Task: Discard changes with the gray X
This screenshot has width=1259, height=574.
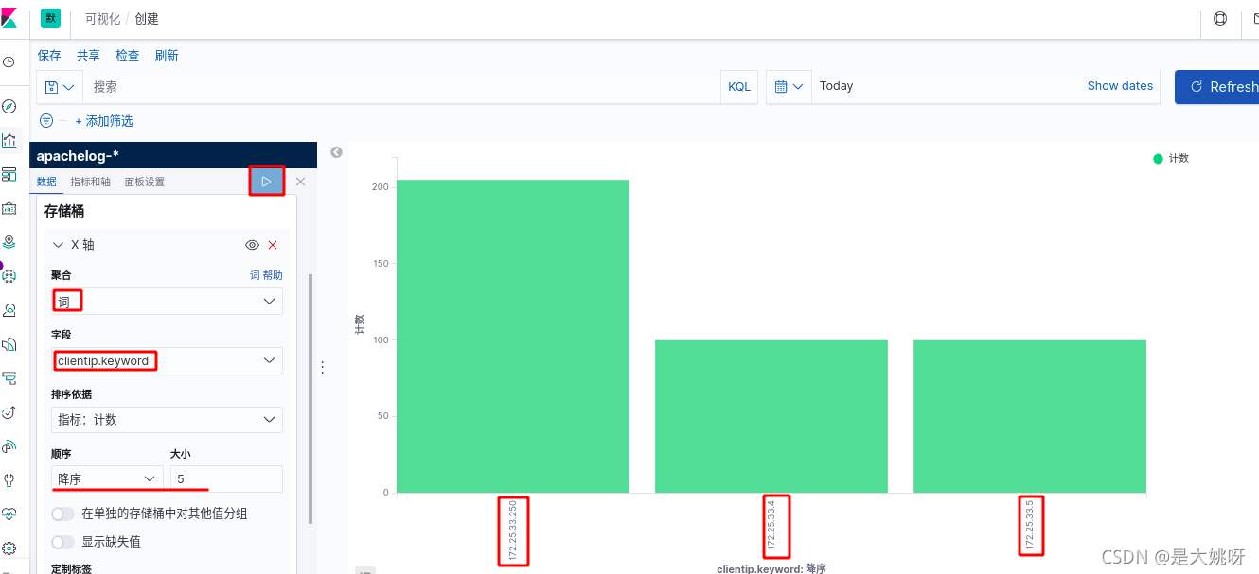Action: [x=300, y=182]
